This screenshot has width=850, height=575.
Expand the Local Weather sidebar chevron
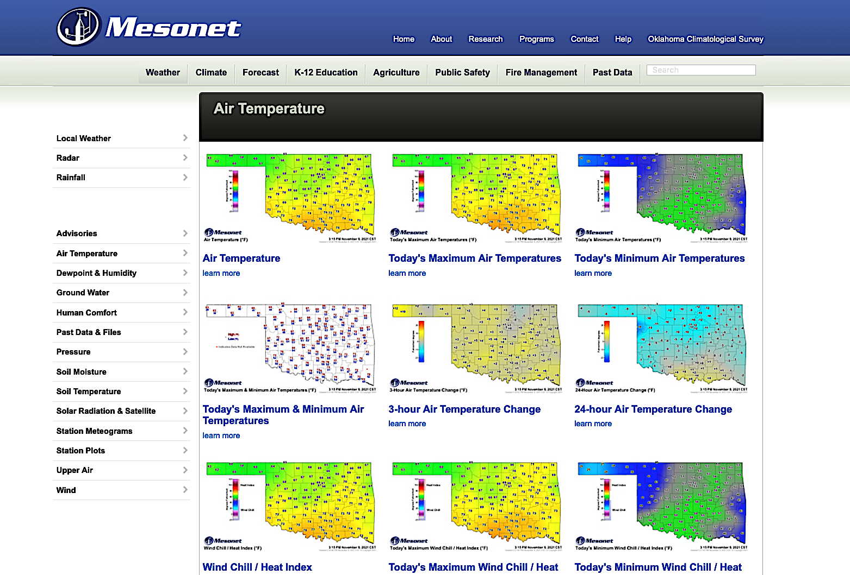pos(185,138)
